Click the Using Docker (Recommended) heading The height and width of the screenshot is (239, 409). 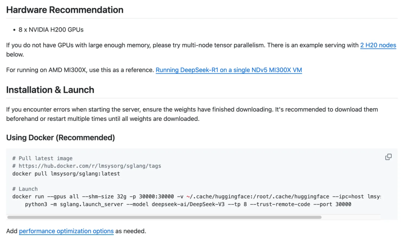point(60,137)
